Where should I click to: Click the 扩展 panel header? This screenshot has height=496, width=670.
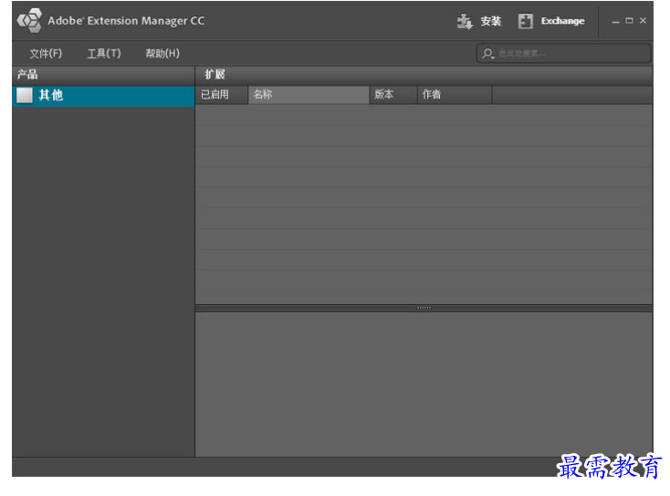[x=424, y=75]
